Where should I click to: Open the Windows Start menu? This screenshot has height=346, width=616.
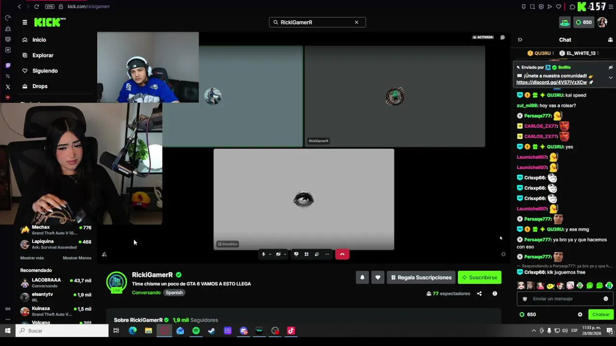click(8, 331)
